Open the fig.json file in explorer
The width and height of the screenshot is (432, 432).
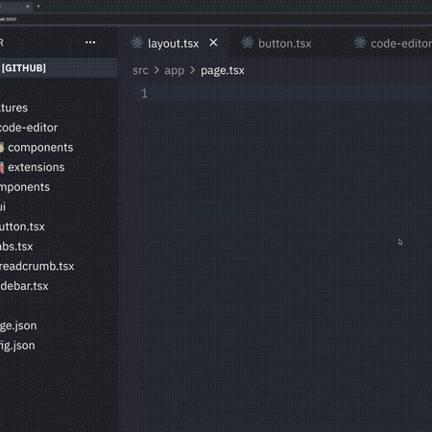coord(17,346)
